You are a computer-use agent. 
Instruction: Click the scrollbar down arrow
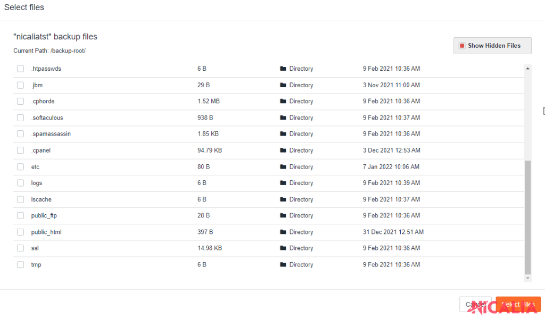527,278
